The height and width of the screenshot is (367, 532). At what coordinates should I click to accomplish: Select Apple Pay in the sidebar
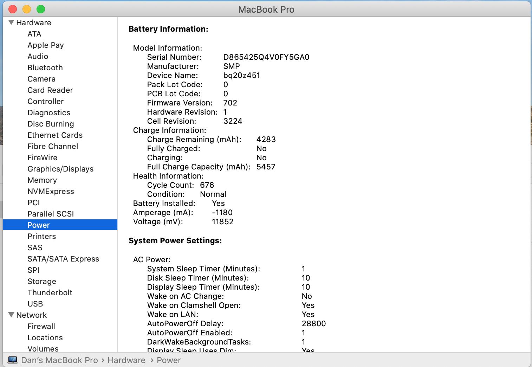[46, 45]
